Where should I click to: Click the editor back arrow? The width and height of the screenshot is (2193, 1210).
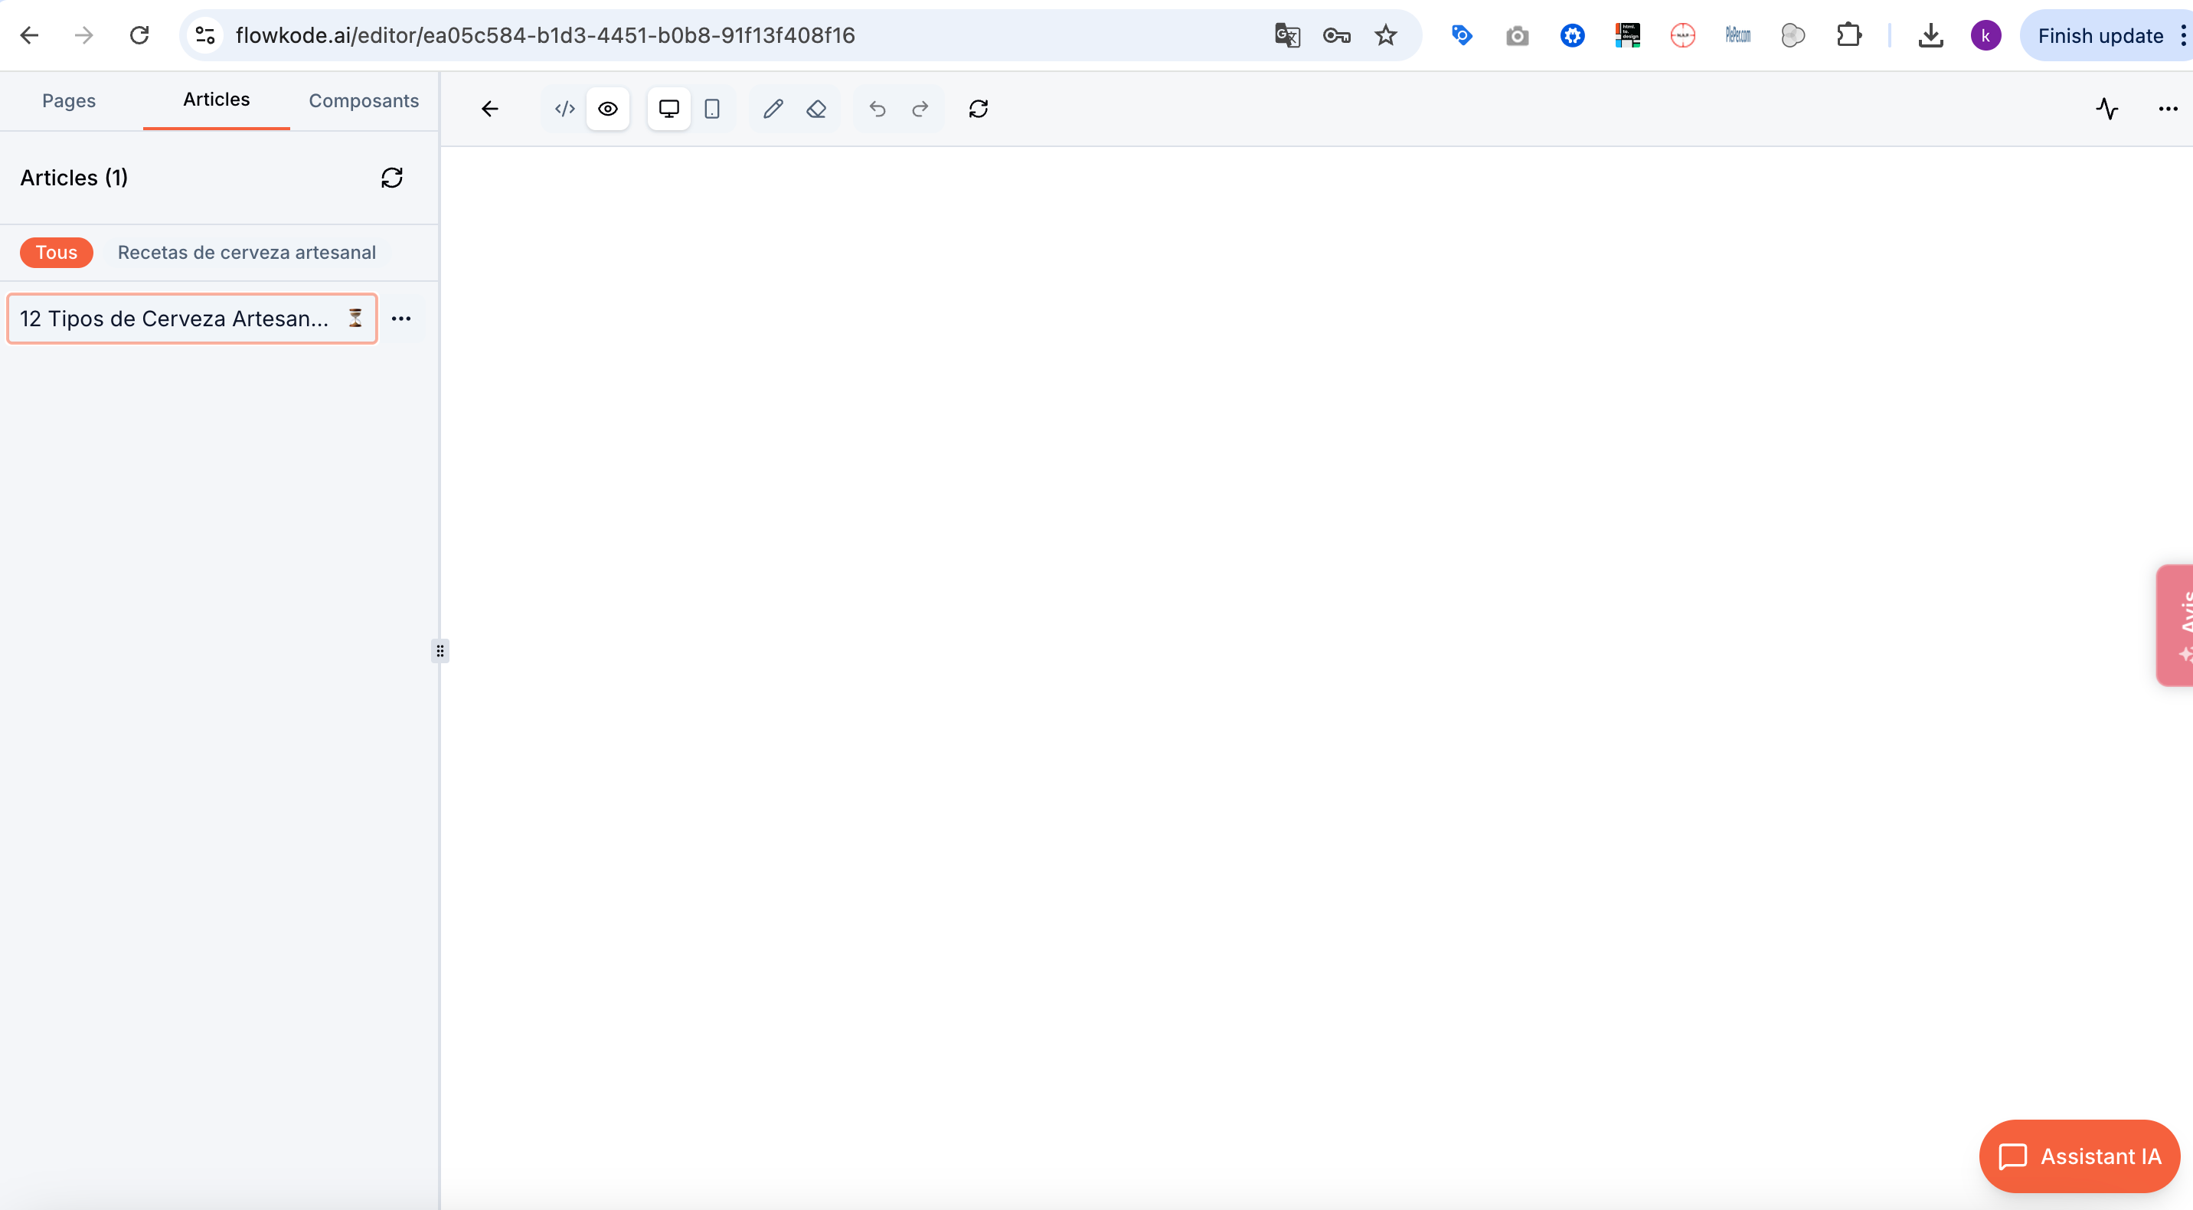[x=489, y=109]
